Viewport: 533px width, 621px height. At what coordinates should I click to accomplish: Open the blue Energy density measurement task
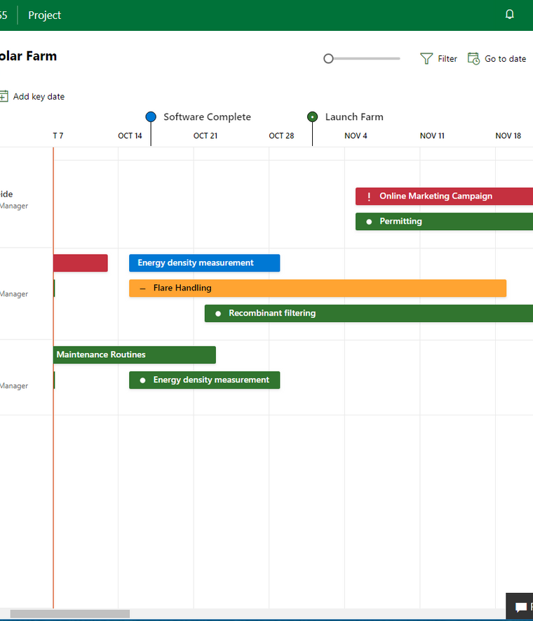tap(204, 263)
